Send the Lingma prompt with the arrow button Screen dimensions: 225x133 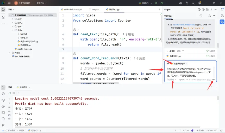click(x=214, y=79)
